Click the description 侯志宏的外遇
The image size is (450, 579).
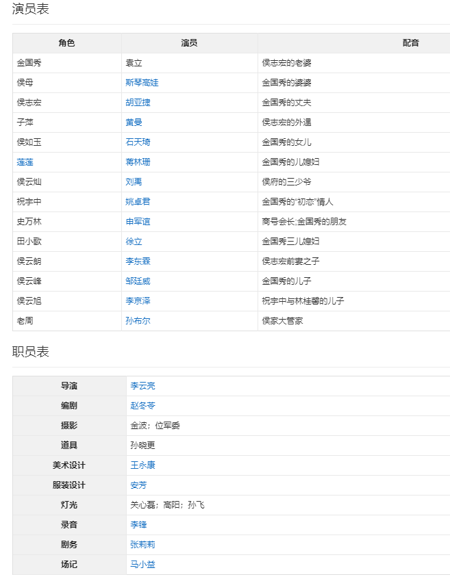pyautogui.click(x=286, y=123)
